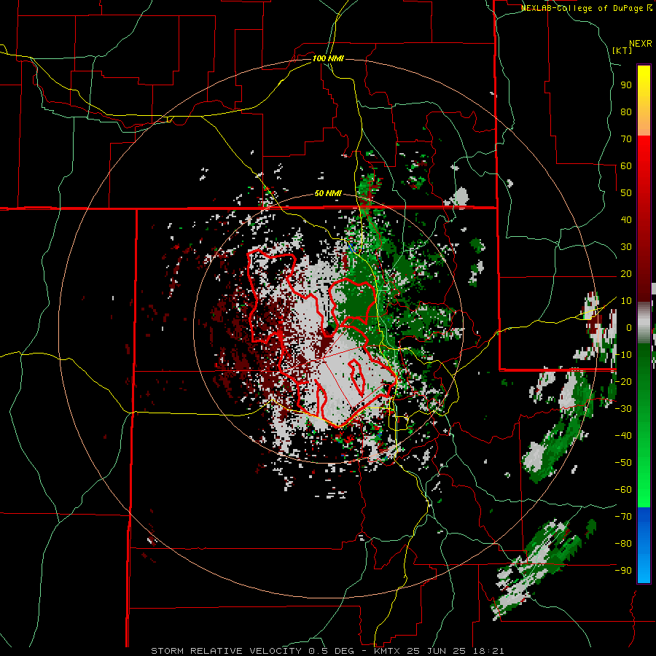This screenshot has width=656, height=656.
Task: Click the -10 value on the velocity scale
Action: pos(623,355)
